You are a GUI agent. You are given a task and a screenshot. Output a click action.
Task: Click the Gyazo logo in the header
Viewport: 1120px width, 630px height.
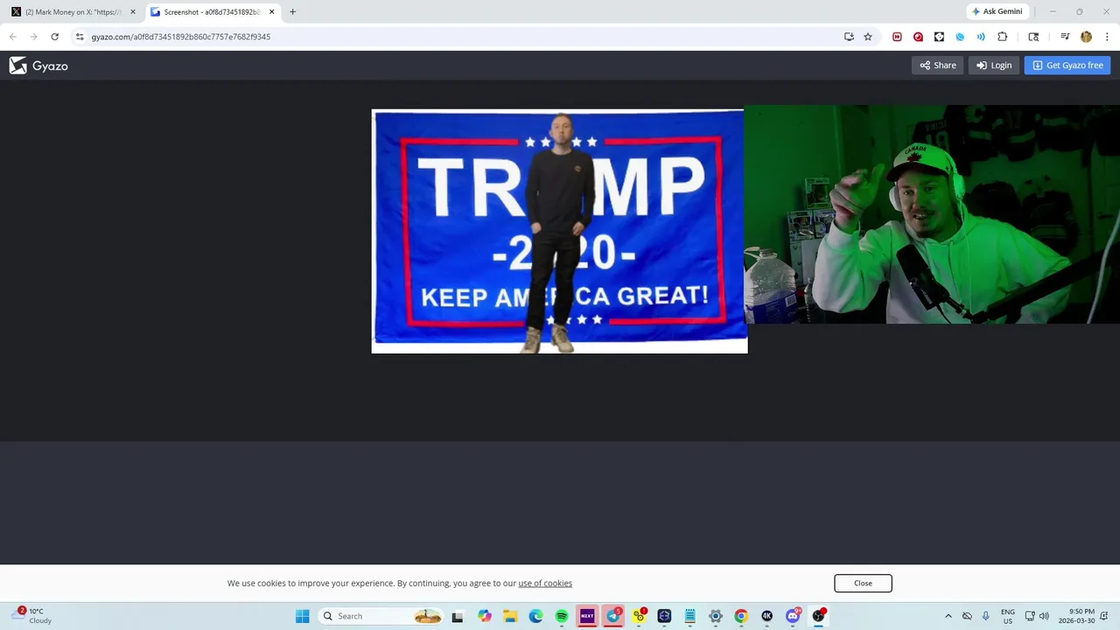pyautogui.click(x=38, y=66)
